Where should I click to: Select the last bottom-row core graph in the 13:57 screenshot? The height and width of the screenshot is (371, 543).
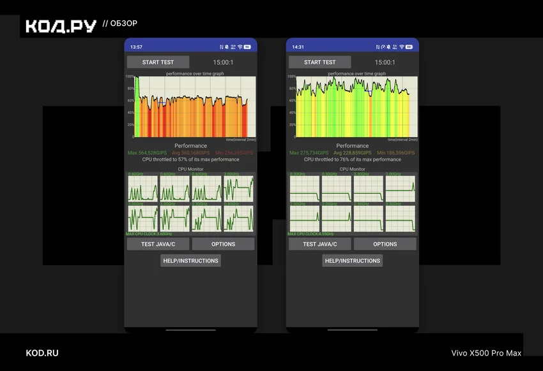(x=239, y=219)
